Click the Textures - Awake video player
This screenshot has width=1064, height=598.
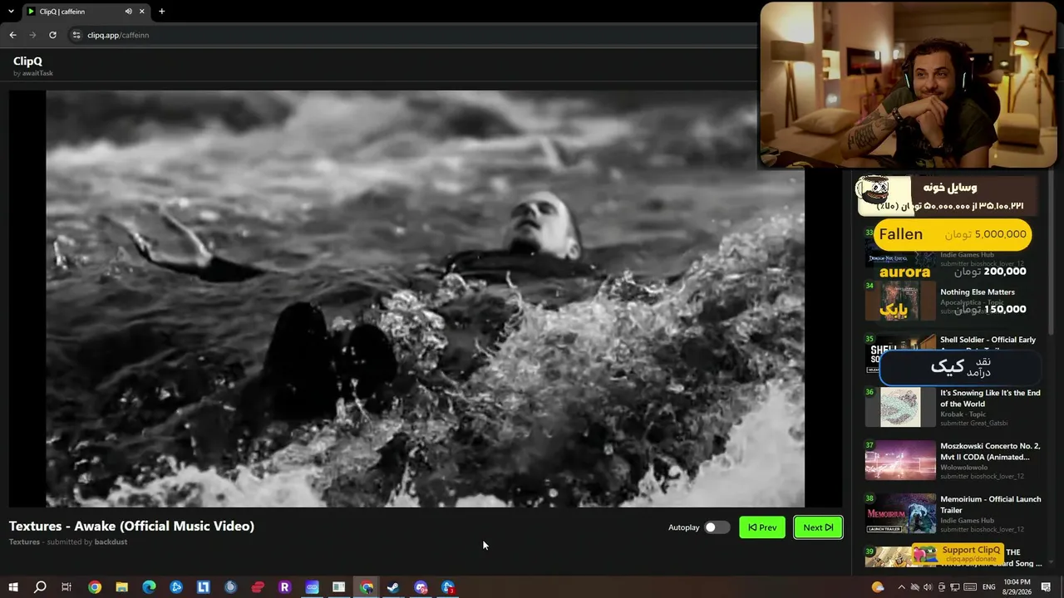coord(425,298)
